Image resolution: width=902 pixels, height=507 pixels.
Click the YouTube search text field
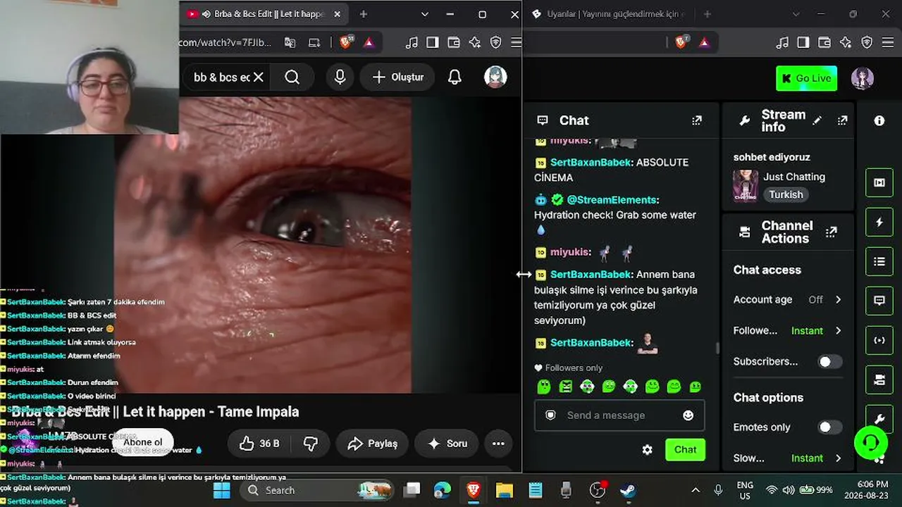tap(222, 77)
